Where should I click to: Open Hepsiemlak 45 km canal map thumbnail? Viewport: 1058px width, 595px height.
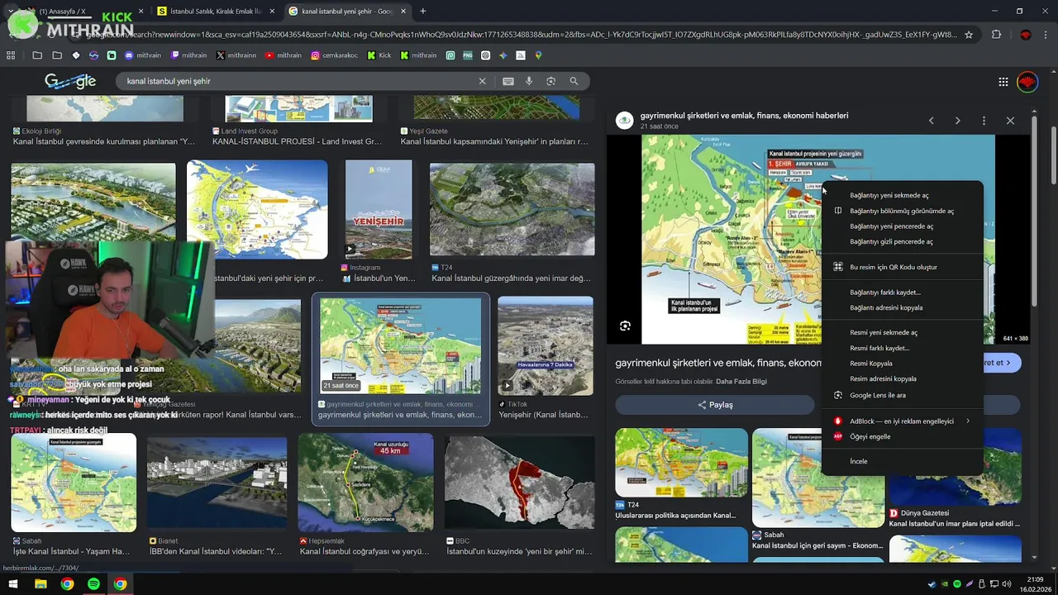point(365,483)
